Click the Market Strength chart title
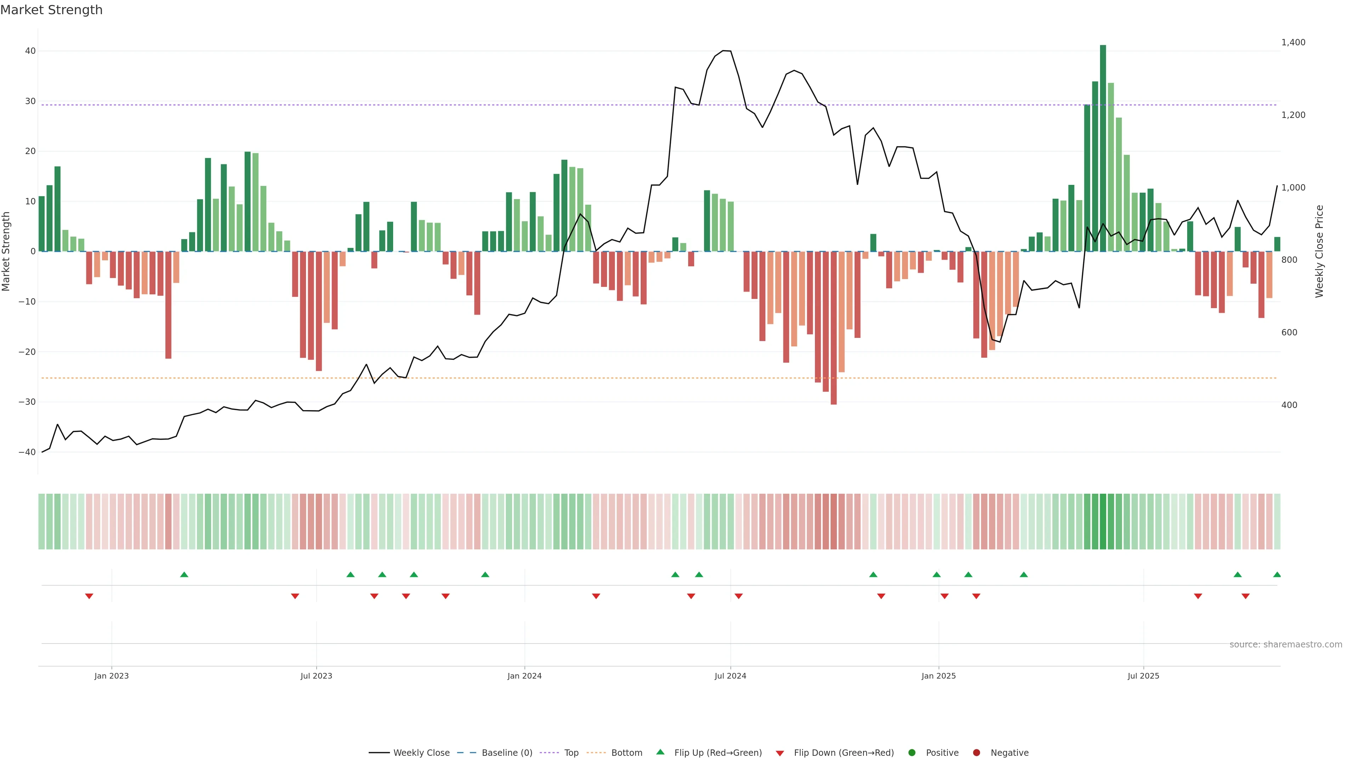Image resolution: width=1360 pixels, height=765 pixels. [x=51, y=10]
